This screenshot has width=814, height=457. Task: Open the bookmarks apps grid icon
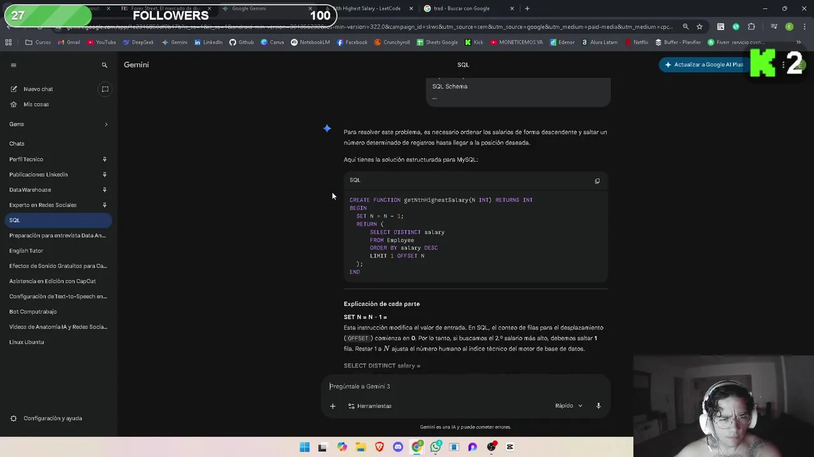pyautogui.click(x=8, y=43)
